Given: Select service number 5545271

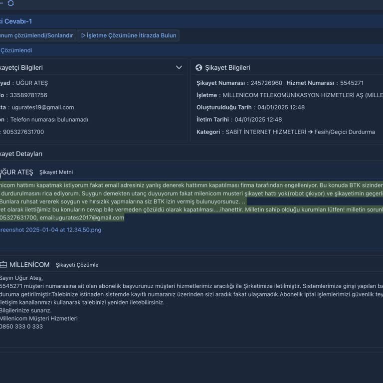Looking at the screenshot, I should pos(352,83).
